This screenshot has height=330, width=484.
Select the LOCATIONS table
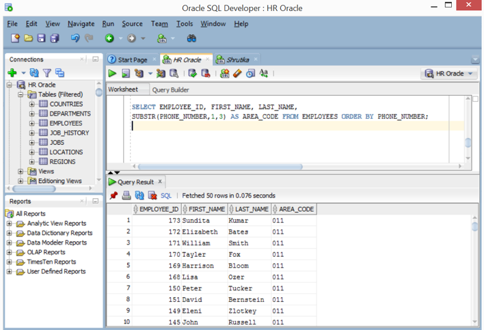pyautogui.click(x=66, y=152)
